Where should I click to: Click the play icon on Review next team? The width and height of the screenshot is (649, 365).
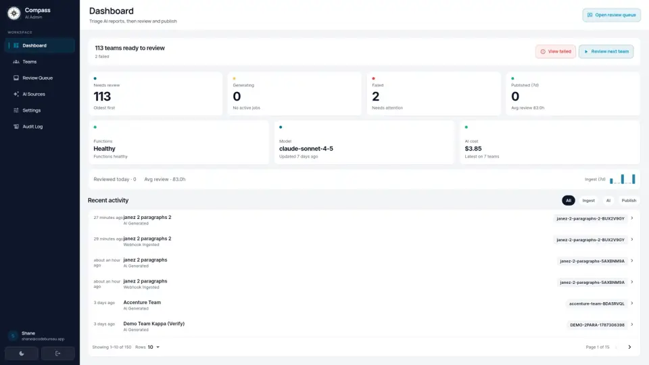[586, 52]
